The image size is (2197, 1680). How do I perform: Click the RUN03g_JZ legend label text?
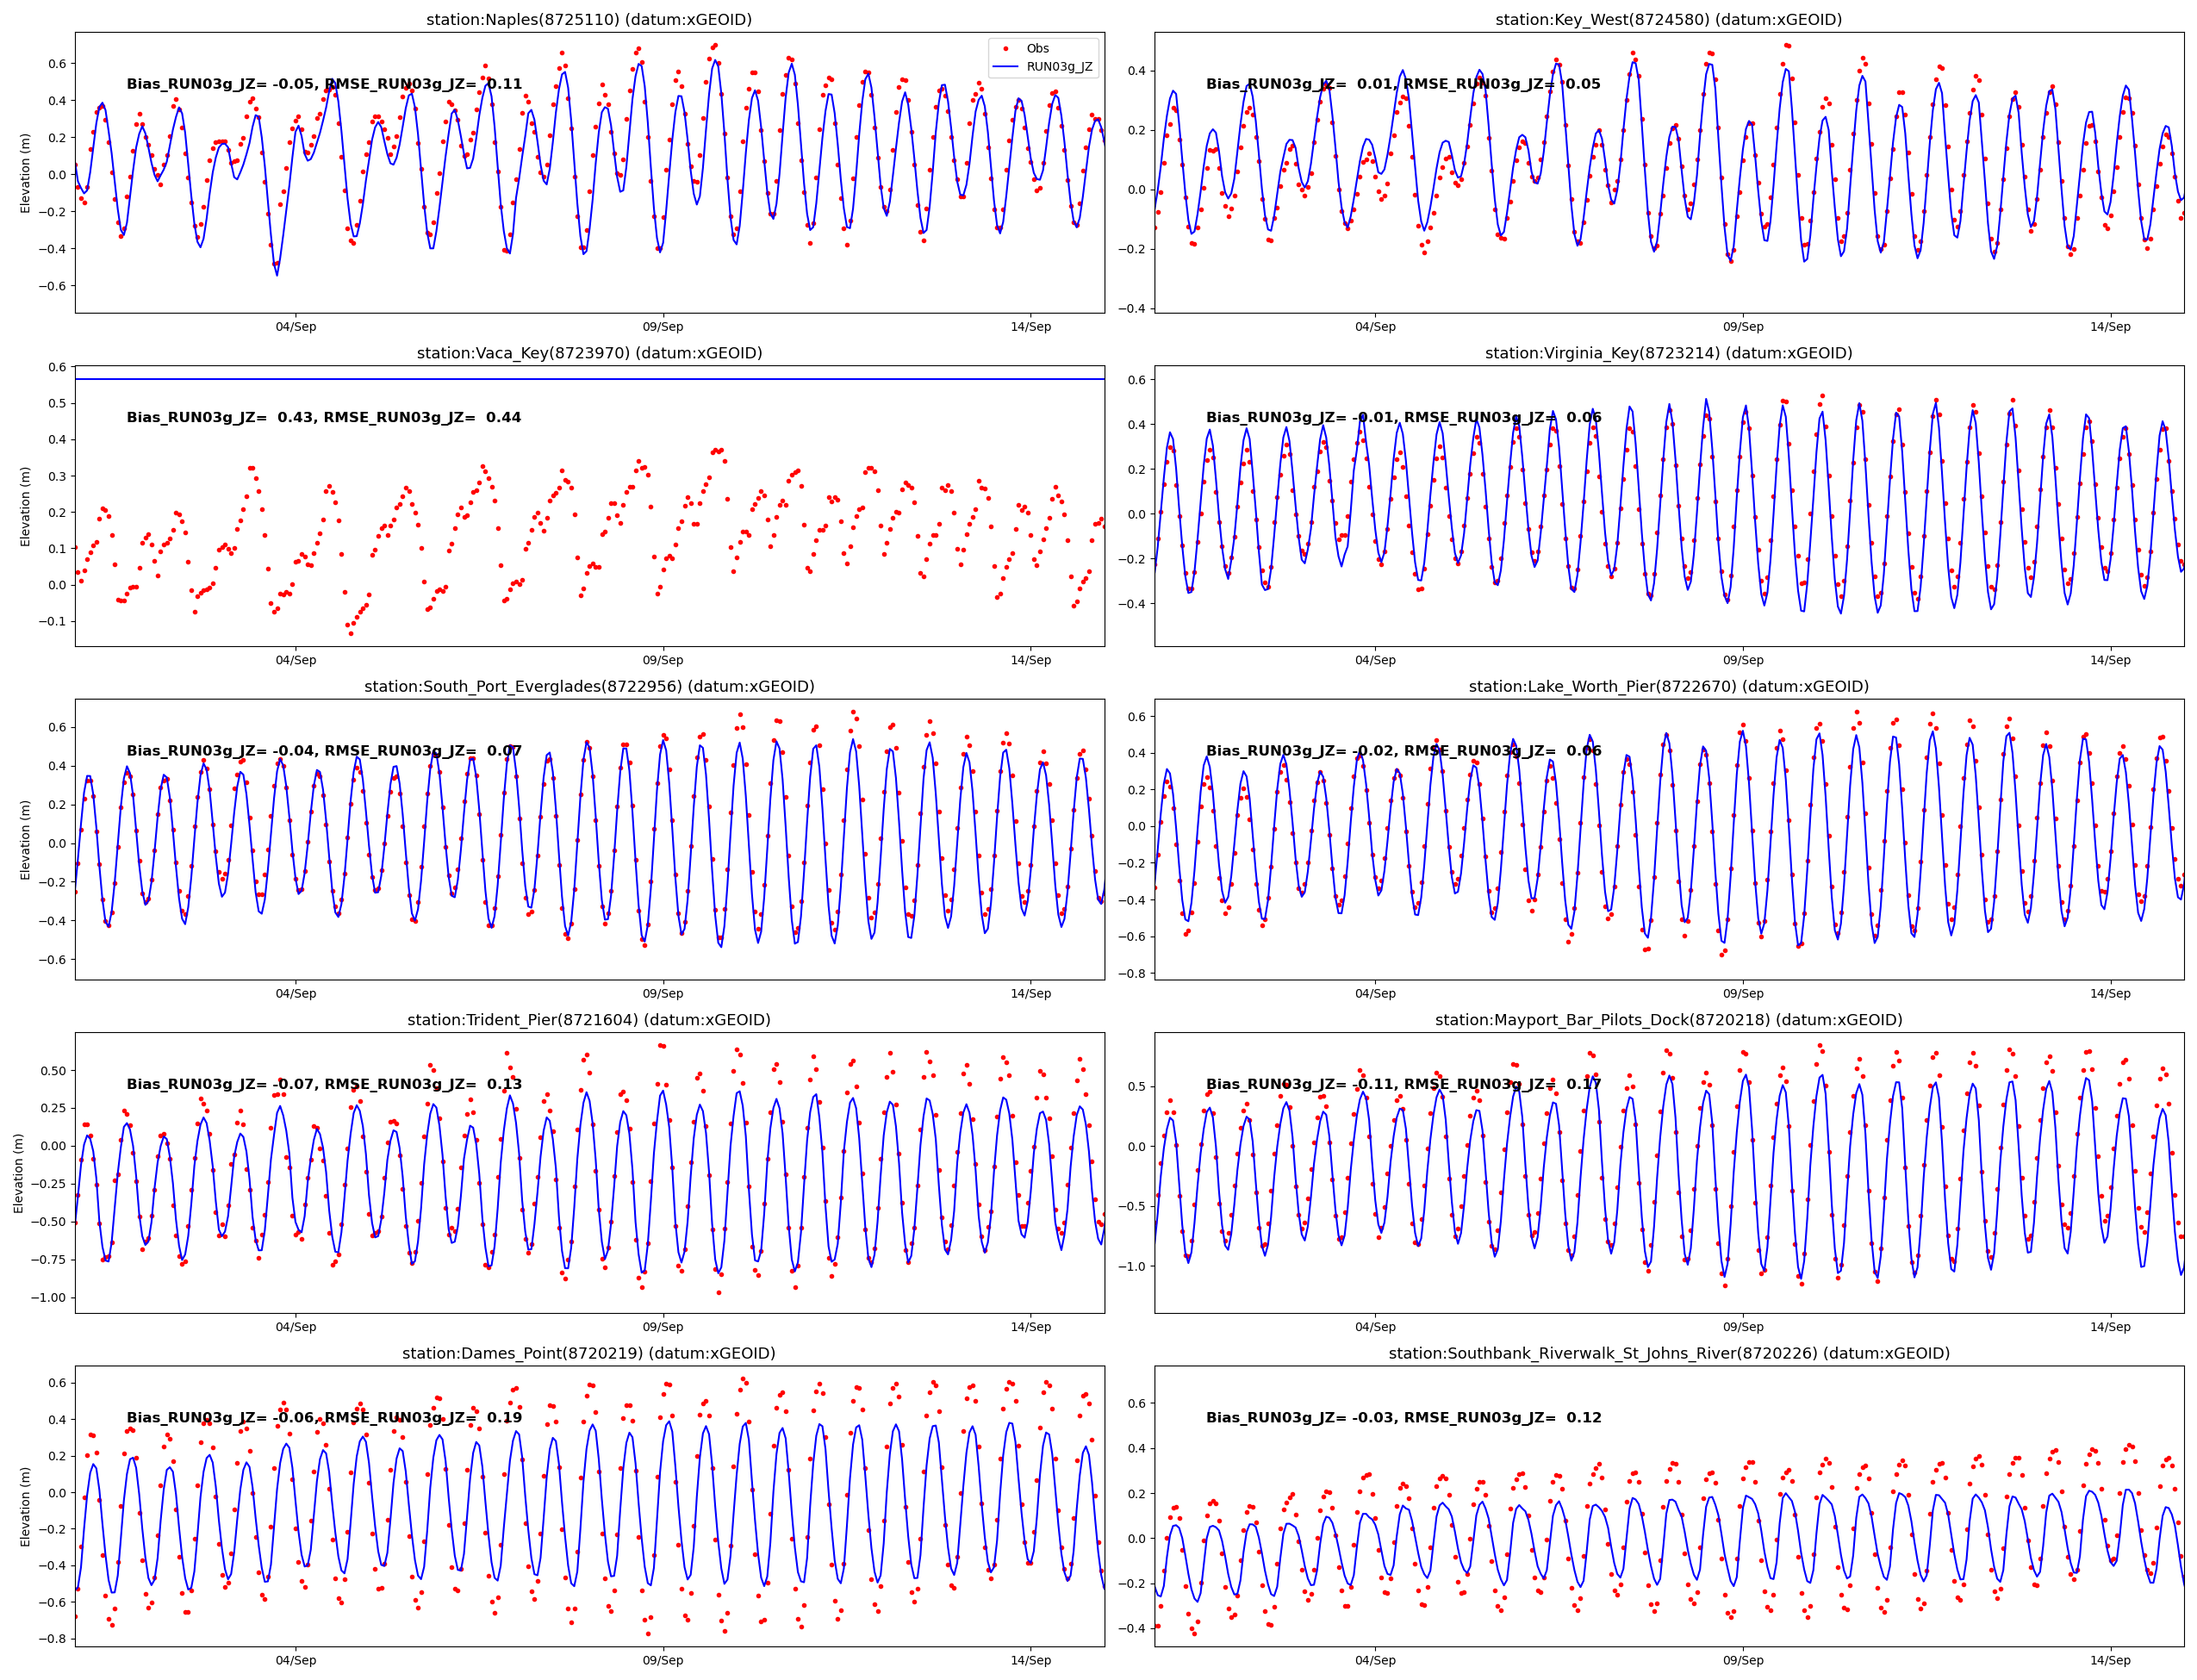pyautogui.click(x=1059, y=67)
